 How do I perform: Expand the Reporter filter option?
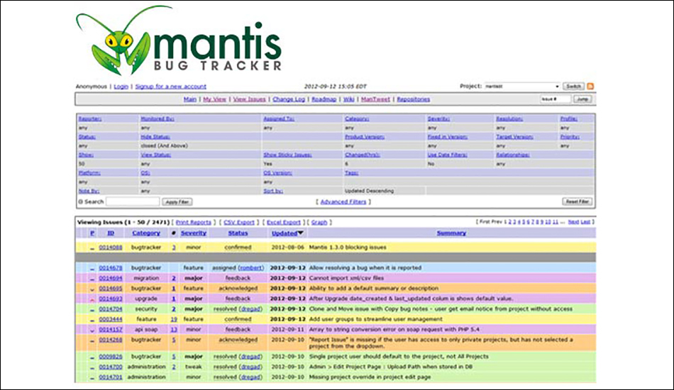pyautogui.click(x=90, y=118)
